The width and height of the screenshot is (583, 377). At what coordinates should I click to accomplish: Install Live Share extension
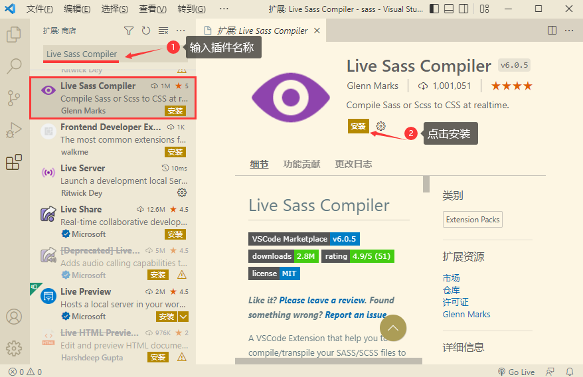click(175, 234)
